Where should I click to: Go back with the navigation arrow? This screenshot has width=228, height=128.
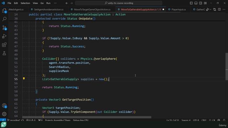pyautogui.click(x=67, y=3)
